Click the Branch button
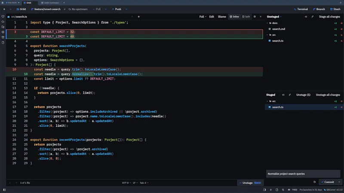Screen dimensions: 344x193 (319, 9)
